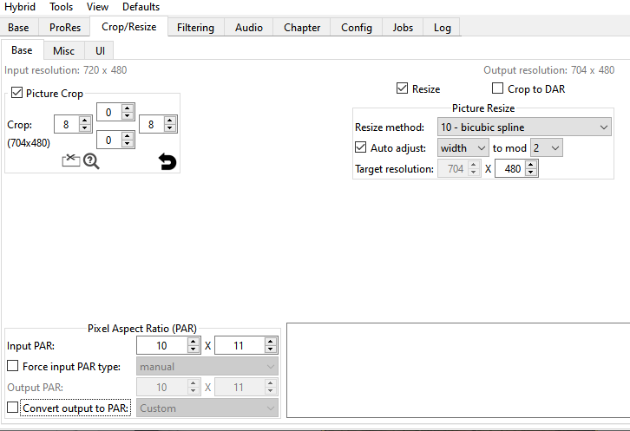Switch to the Config tab
The width and height of the screenshot is (630, 431).
click(x=357, y=27)
